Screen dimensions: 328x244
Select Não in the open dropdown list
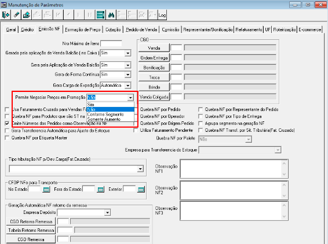click(110, 109)
